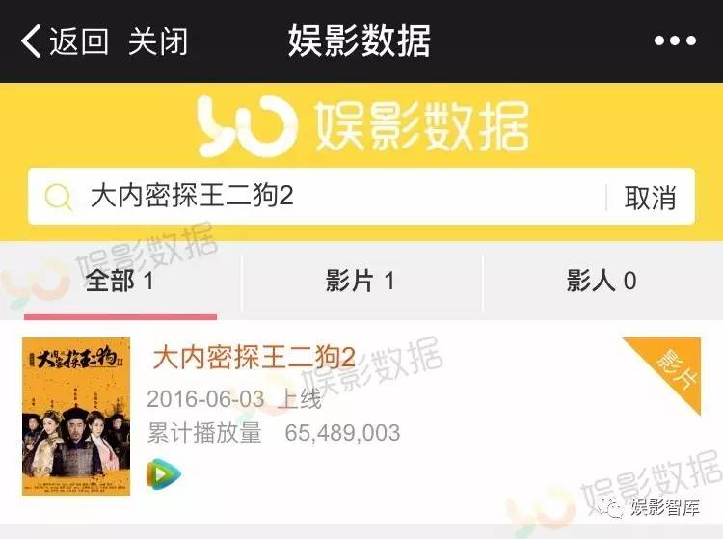
Task: Click the 返回 text label
Action: point(79,41)
